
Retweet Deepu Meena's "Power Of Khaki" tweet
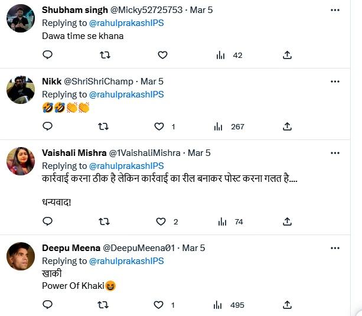click(x=105, y=305)
